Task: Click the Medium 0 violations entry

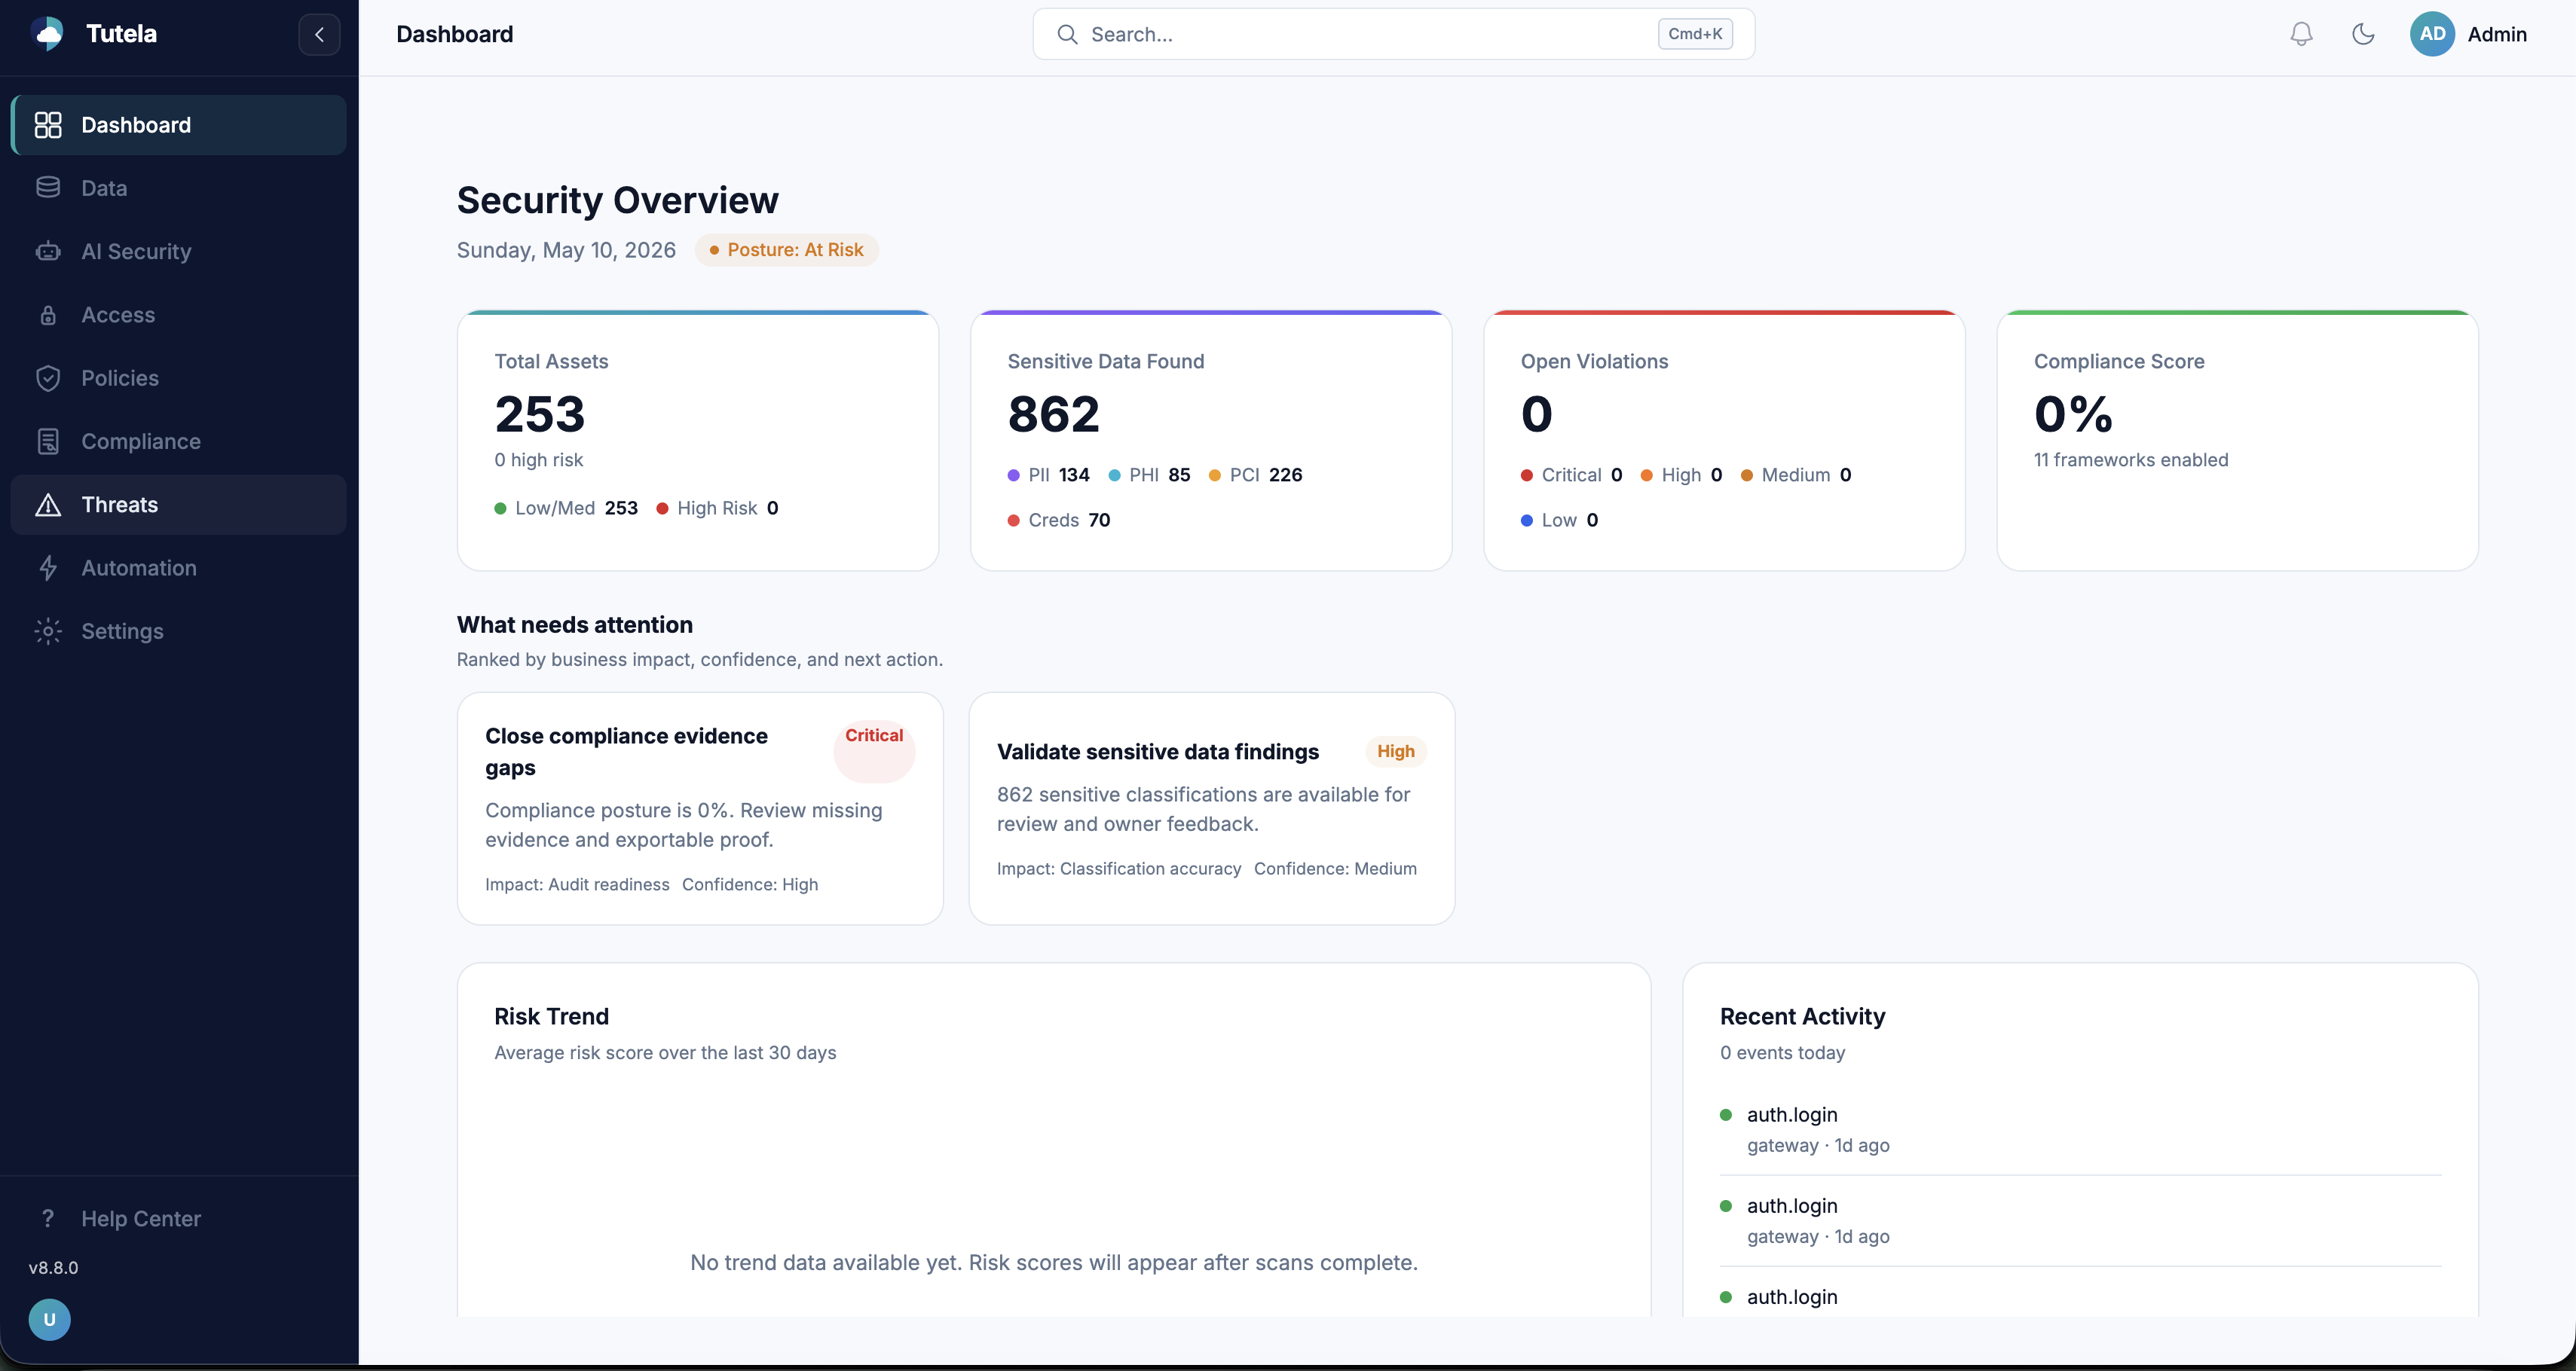Action: (x=1796, y=475)
